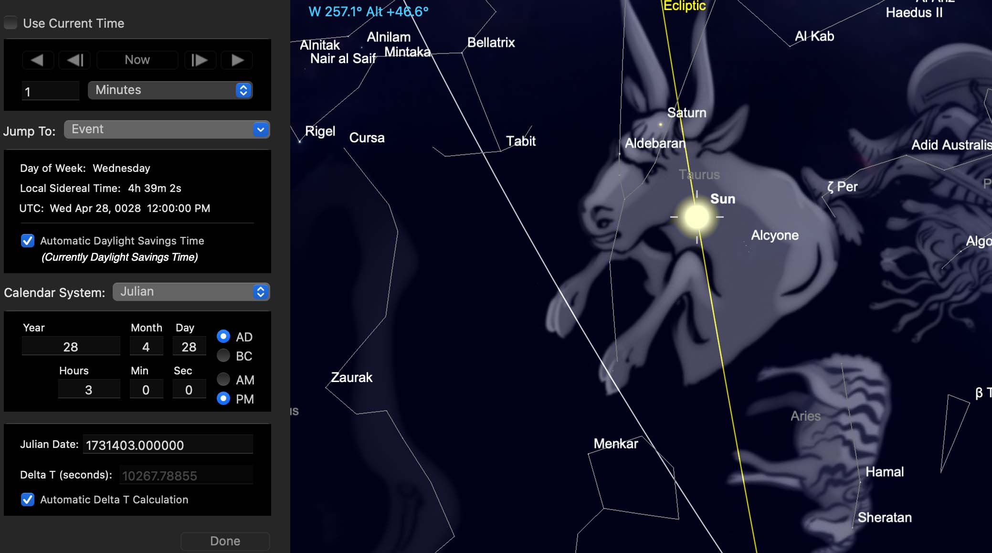The height and width of the screenshot is (553, 992).
Task: Click the Sheratan star label
Action: (885, 517)
